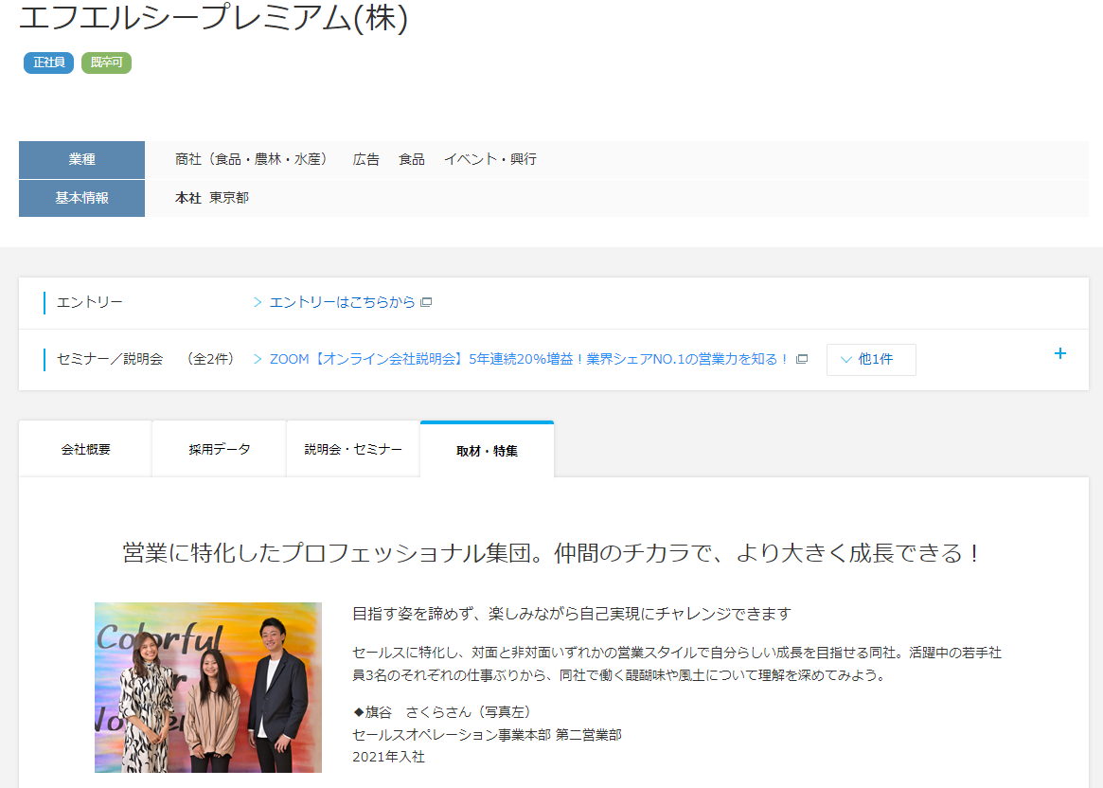Click the 業種 header cell
The height and width of the screenshot is (788, 1103).
(81, 160)
